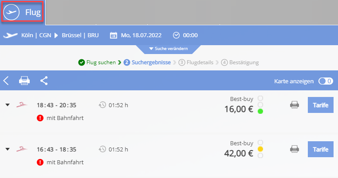
Task: Select green indicator on the 16,00 € offer
Action: point(260,111)
